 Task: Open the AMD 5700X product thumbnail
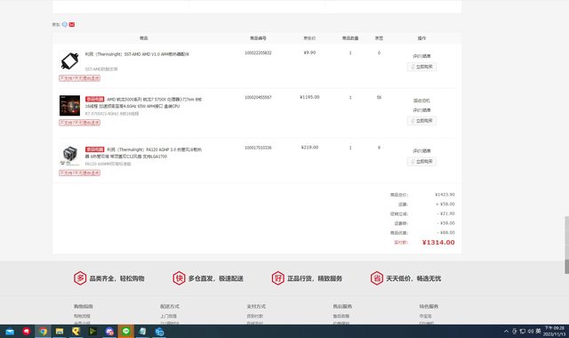[69, 105]
